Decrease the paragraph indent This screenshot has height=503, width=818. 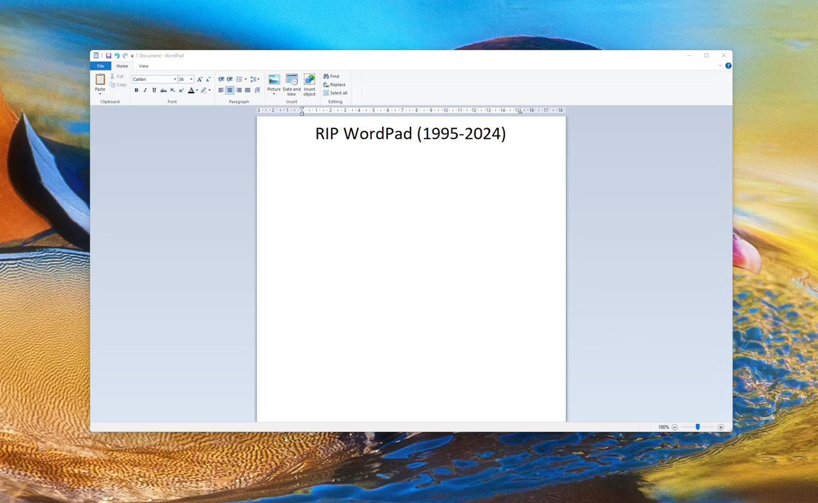[221, 79]
